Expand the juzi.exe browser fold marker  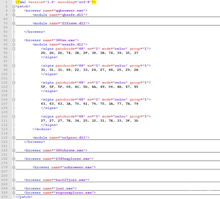tap(14, 188)
